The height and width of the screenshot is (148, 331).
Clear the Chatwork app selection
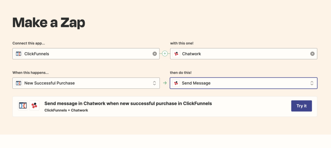pos(313,54)
